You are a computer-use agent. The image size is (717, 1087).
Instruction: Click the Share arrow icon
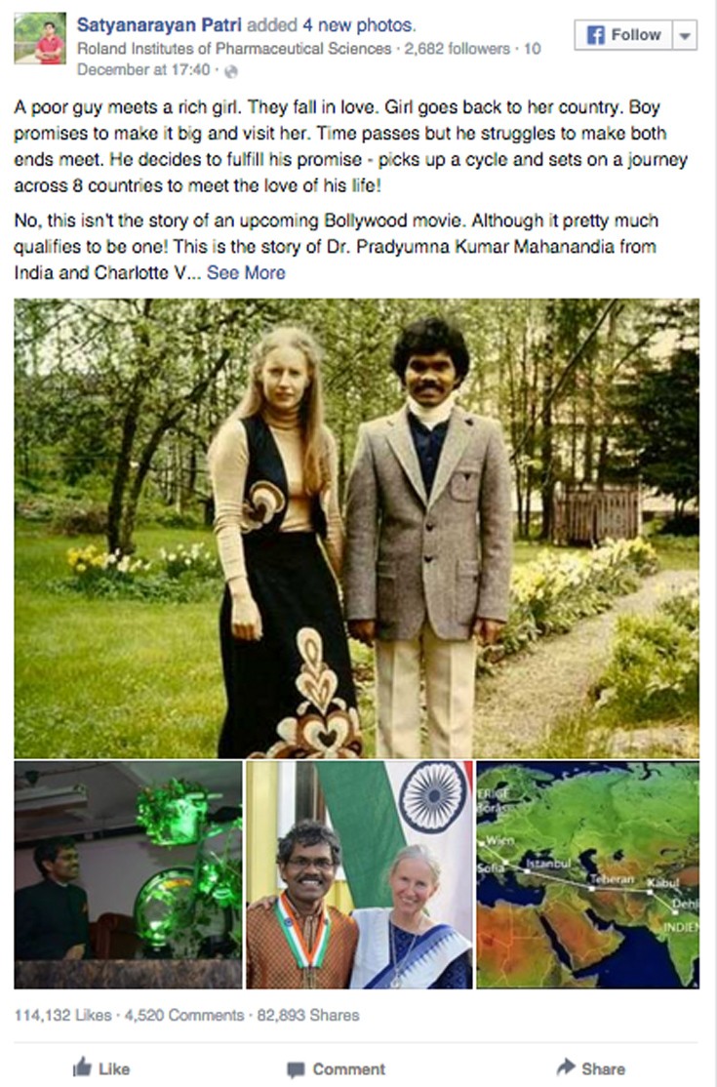click(566, 1067)
